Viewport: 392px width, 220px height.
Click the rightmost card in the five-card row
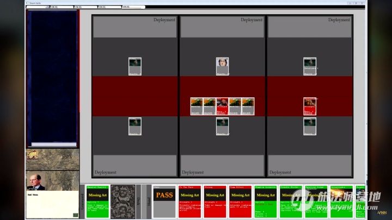[248, 106]
